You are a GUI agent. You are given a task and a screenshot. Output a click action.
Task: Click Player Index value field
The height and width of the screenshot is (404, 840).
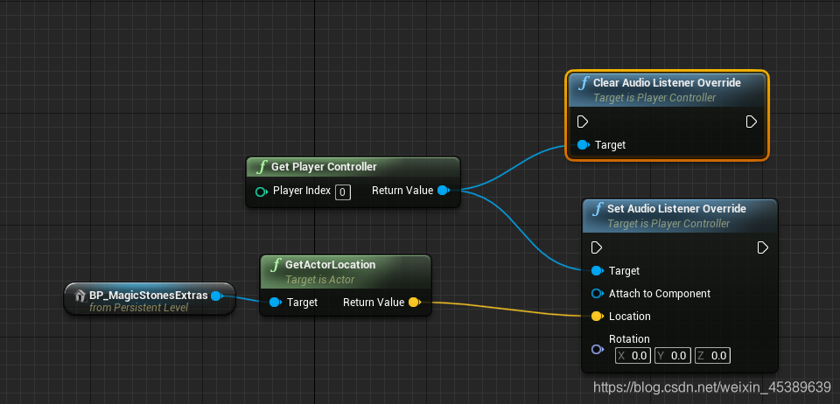click(343, 192)
